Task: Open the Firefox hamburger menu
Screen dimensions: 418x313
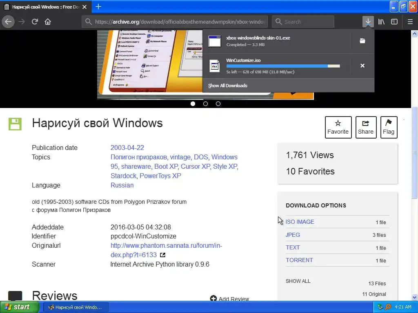Action: (410, 22)
